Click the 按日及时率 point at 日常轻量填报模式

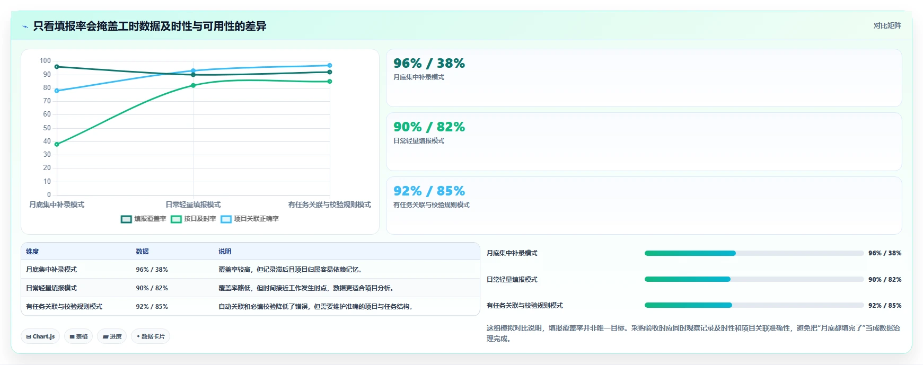193,85
